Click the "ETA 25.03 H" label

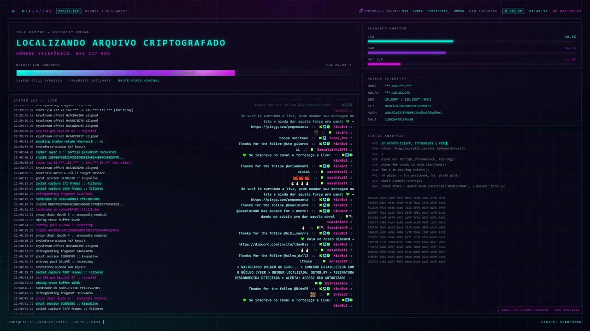(338, 65)
